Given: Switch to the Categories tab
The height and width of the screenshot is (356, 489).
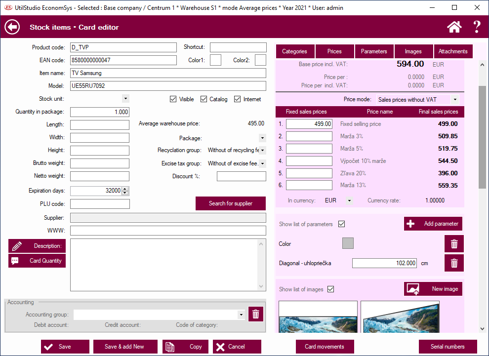Looking at the screenshot, I should [295, 51].
